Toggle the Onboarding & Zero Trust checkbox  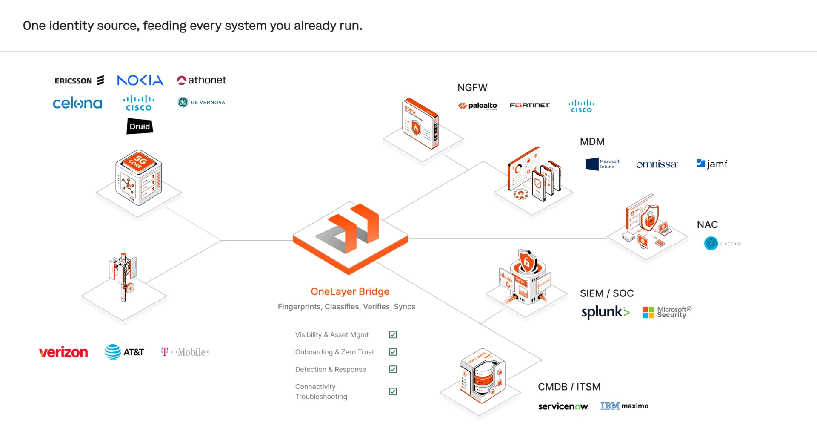pyautogui.click(x=393, y=352)
